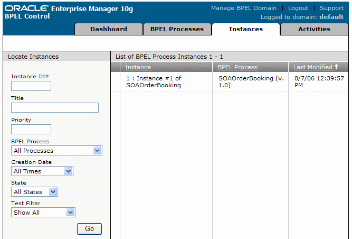Screen dimensions: 352x239
Task: Click the Last Modified sort arrow icon
Action: click(336, 67)
